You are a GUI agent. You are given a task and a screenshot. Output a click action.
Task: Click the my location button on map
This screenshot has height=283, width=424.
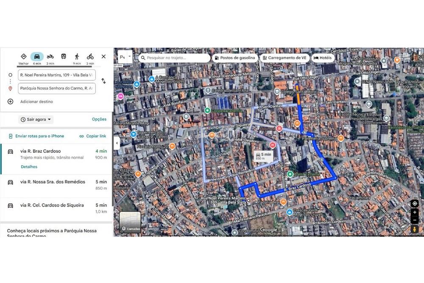pos(415,203)
